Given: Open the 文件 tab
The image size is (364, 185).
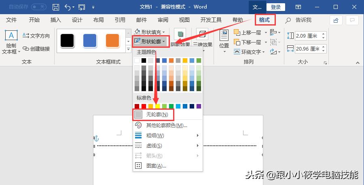Looking at the screenshot, I should click(11, 20).
